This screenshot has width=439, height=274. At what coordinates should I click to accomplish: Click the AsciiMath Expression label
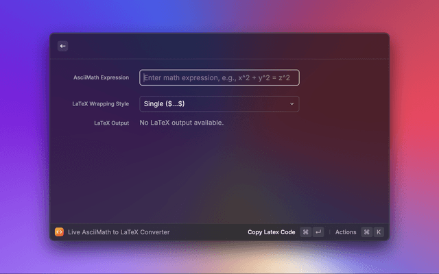click(101, 77)
